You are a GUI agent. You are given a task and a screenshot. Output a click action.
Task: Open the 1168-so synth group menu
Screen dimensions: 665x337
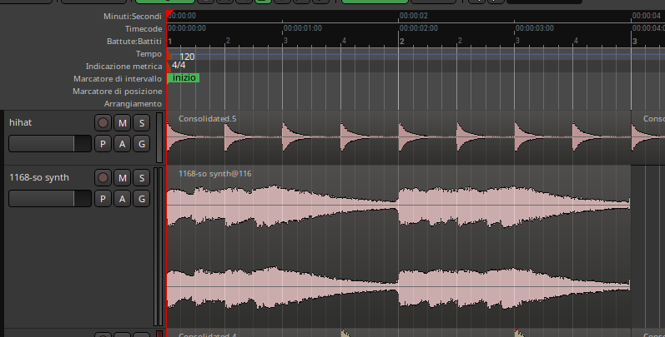pos(141,199)
